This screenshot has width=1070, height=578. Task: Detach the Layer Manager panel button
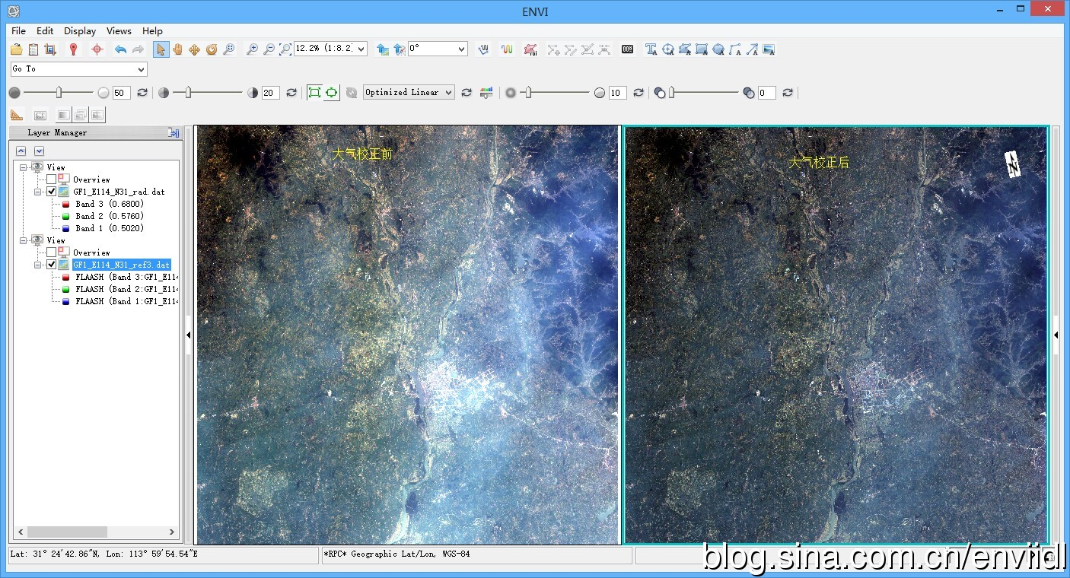point(174,132)
